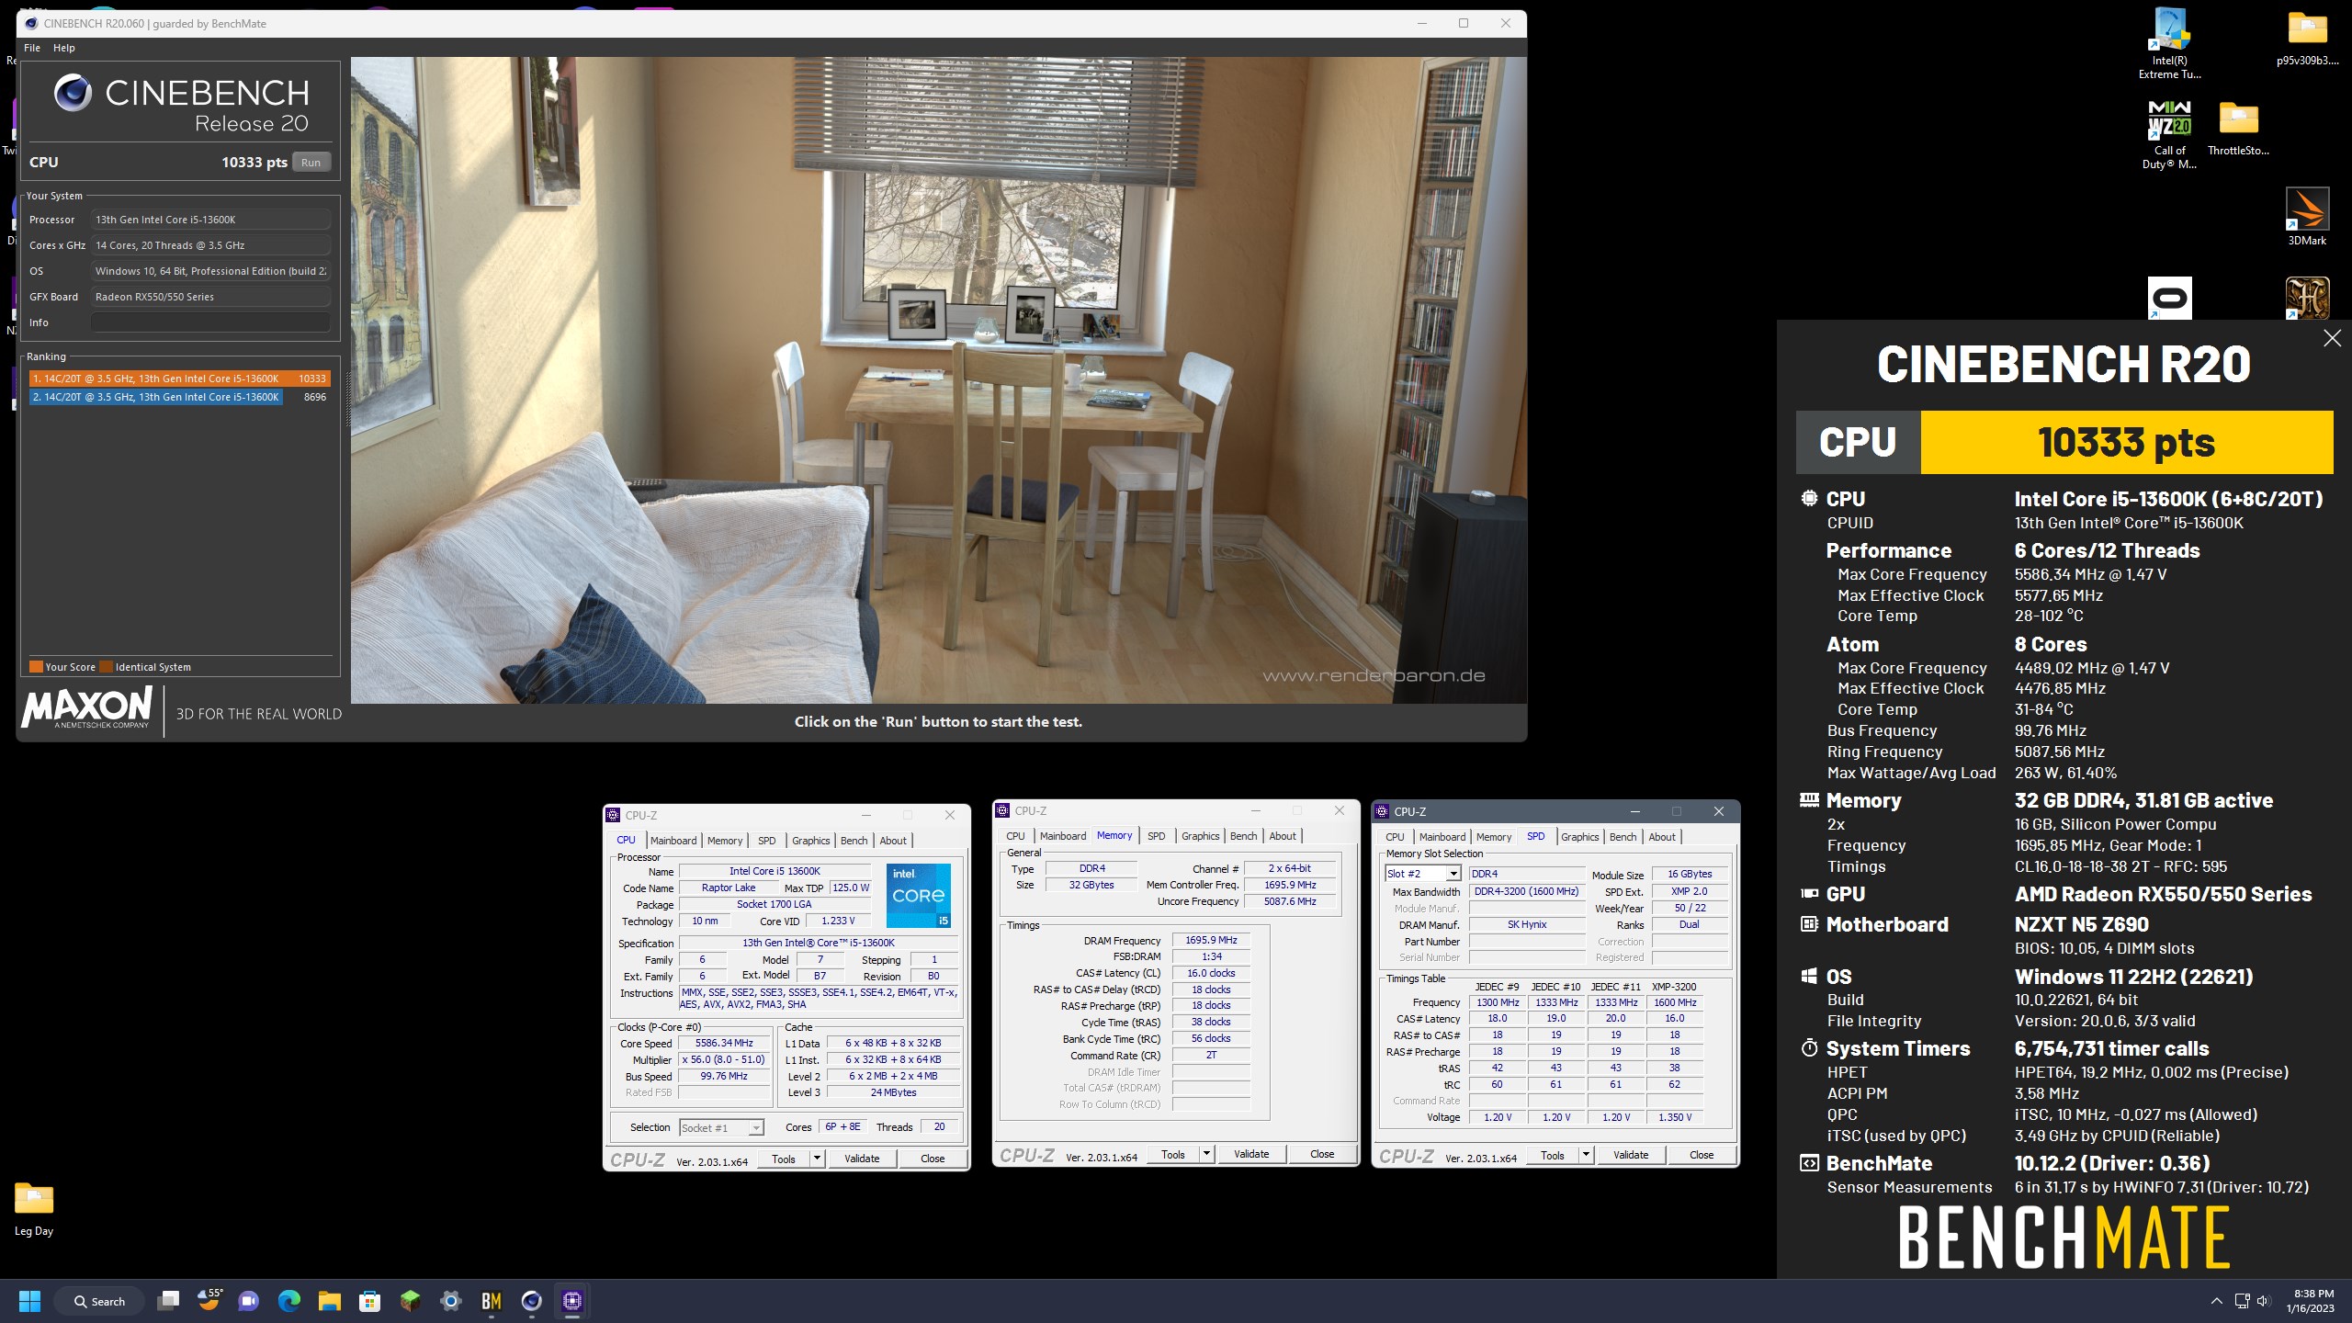Switch to BenchMate via BM taskbar icon

492,1301
